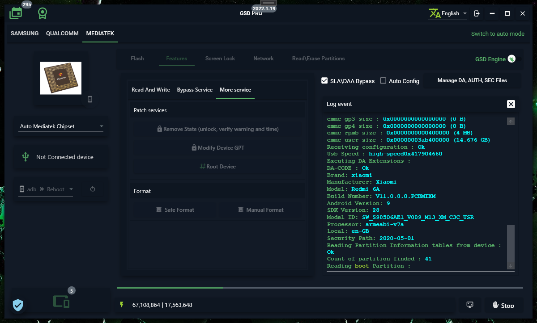The image size is (537, 323).
Task: Click the Safe Format button
Action: coord(175,210)
